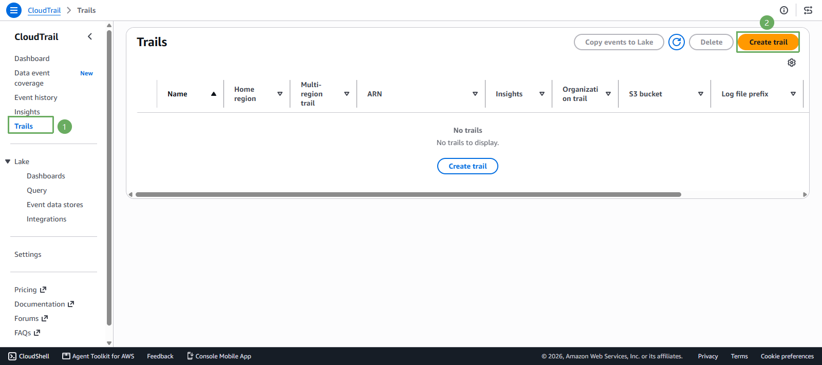
Task: Sort by Name column ascending arrow
Action: coord(214,94)
